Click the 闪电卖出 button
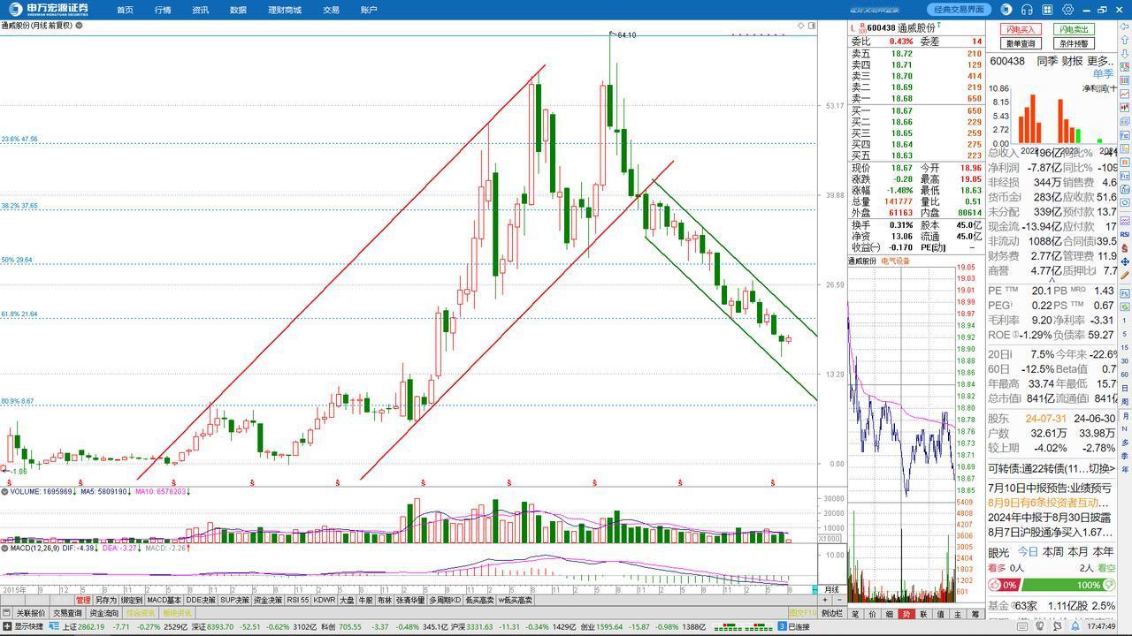This screenshot has height=636, width=1132. (x=1075, y=30)
